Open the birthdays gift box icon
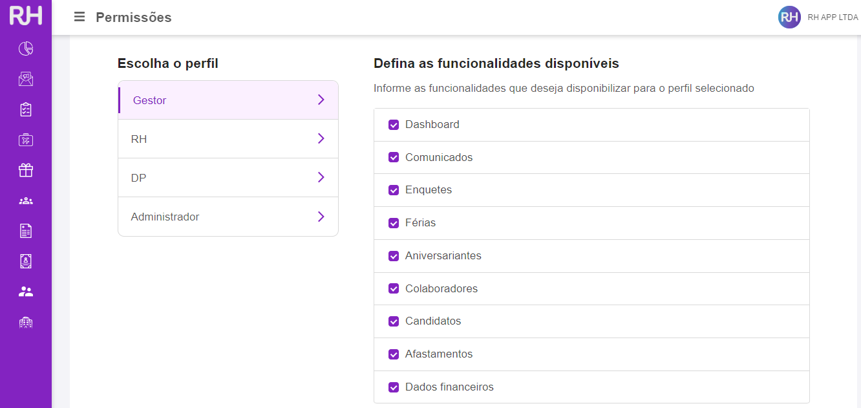This screenshot has height=408, width=861. [x=26, y=170]
